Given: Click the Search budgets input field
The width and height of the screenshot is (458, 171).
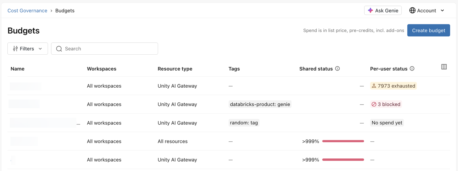Looking at the screenshot, I should click(x=104, y=49).
